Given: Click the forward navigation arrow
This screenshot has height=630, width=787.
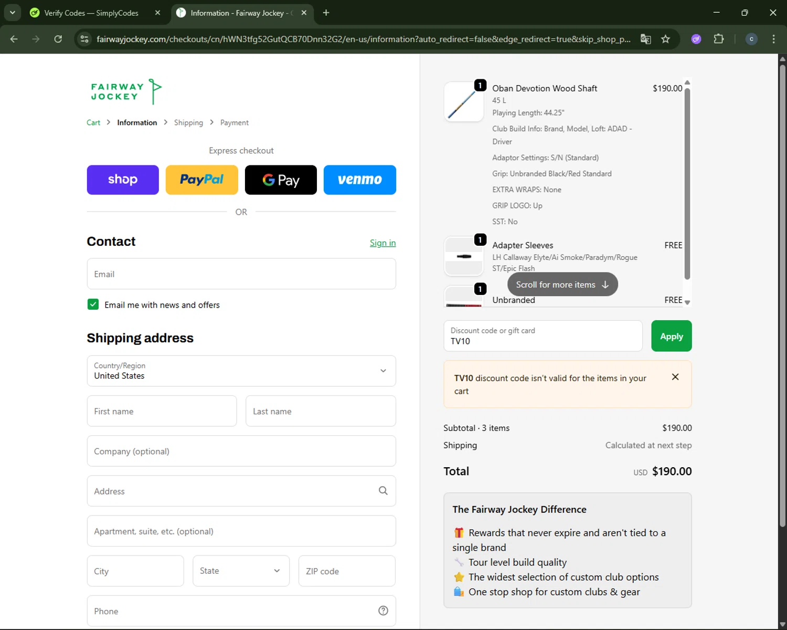Looking at the screenshot, I should pyautogui.click(x=36, y=39).
